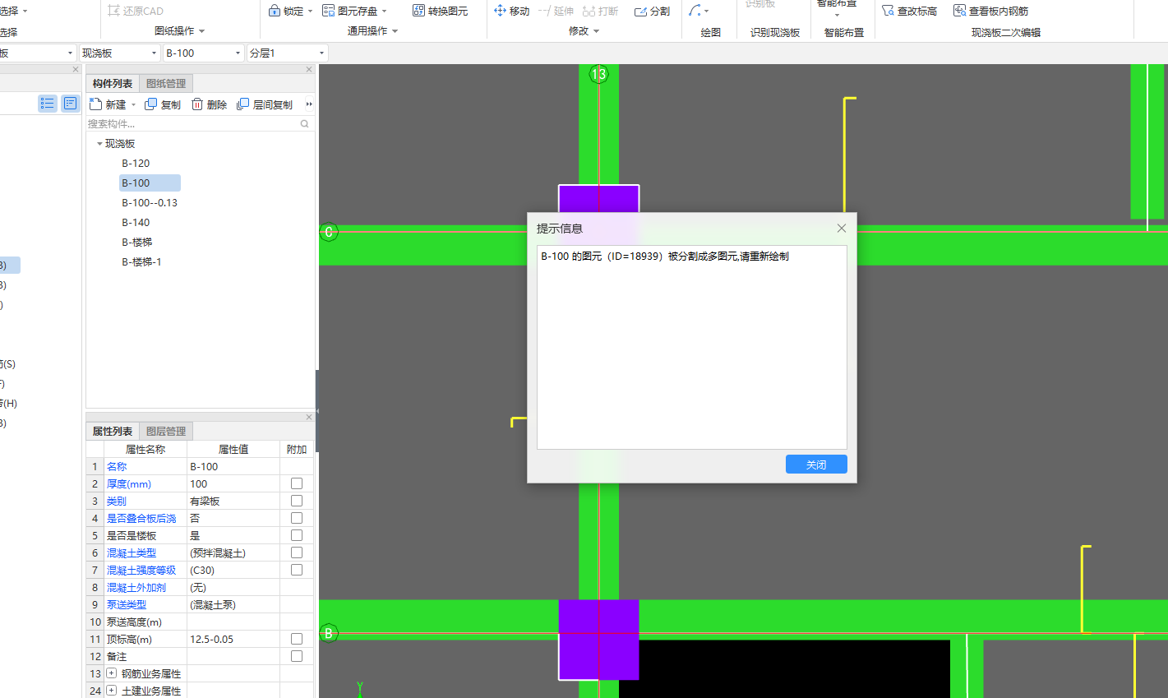1168x698 pixels.
Task: Close the 构件列表 panel with X
Action: tap(309, 70)
